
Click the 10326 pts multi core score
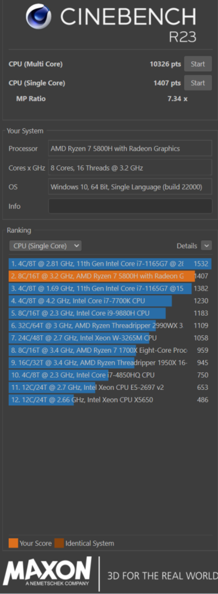(165, 64)
